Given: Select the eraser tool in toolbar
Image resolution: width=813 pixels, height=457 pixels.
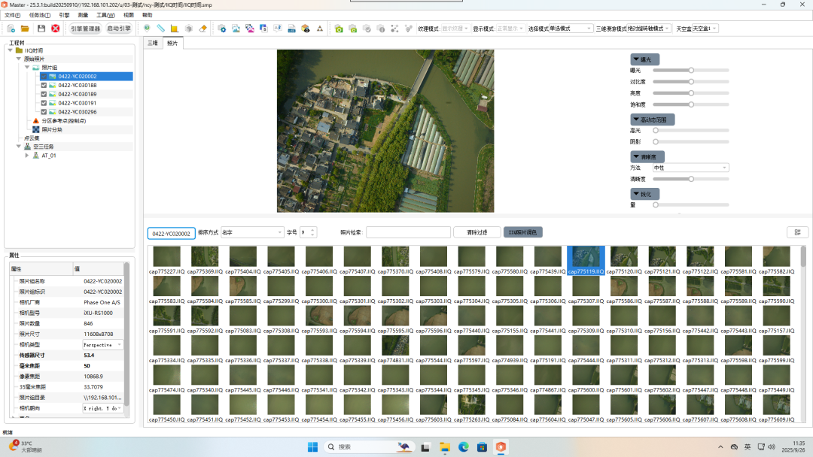Looking at the screenshot, I should [x=202, y=29].
